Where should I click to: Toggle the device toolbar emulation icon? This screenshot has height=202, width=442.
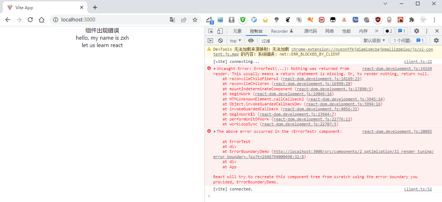(220, 31)
